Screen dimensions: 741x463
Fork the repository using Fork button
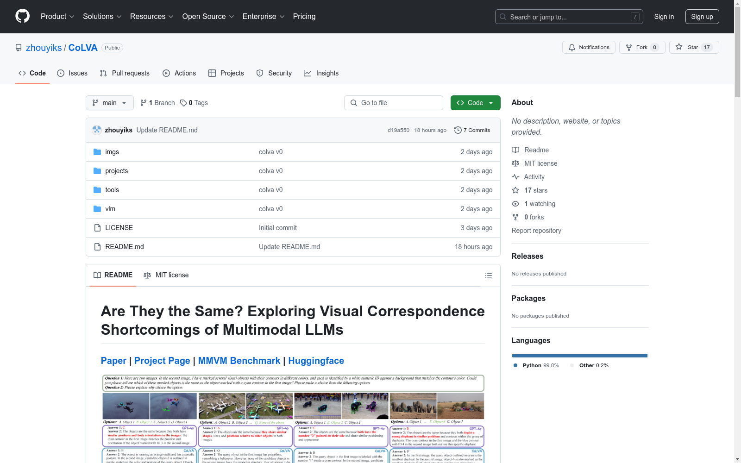641,47
